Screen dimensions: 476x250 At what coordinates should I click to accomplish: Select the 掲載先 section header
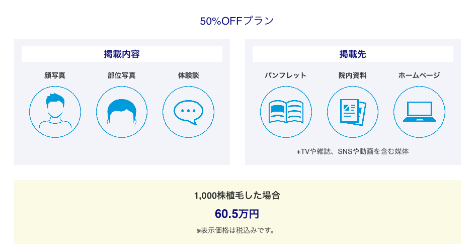click(353, 54)
